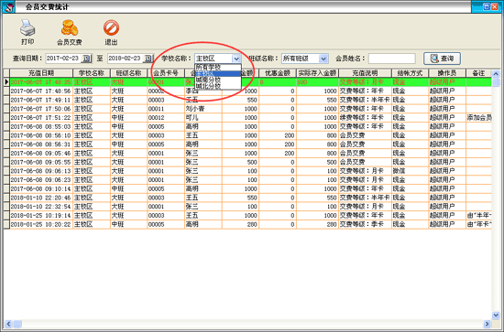The height and width of the screenshot is (332, 504).
Task: Open the end date calendar picker icon
Action: tap(148, 59)
